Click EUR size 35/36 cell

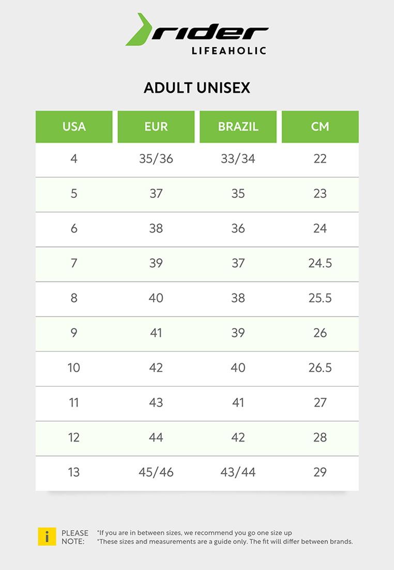[x=156, y=159]
